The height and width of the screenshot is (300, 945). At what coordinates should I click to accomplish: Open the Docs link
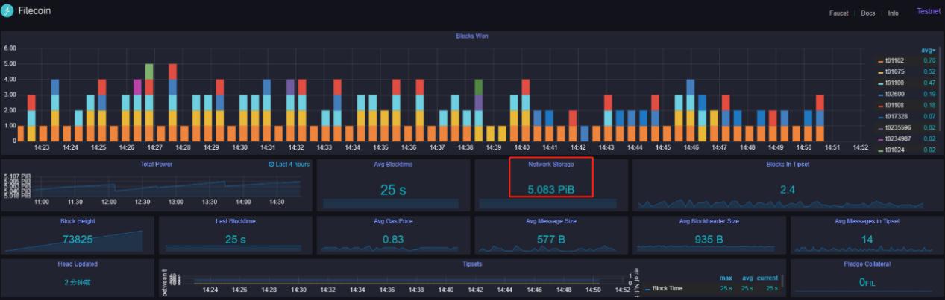click(867, 13)
